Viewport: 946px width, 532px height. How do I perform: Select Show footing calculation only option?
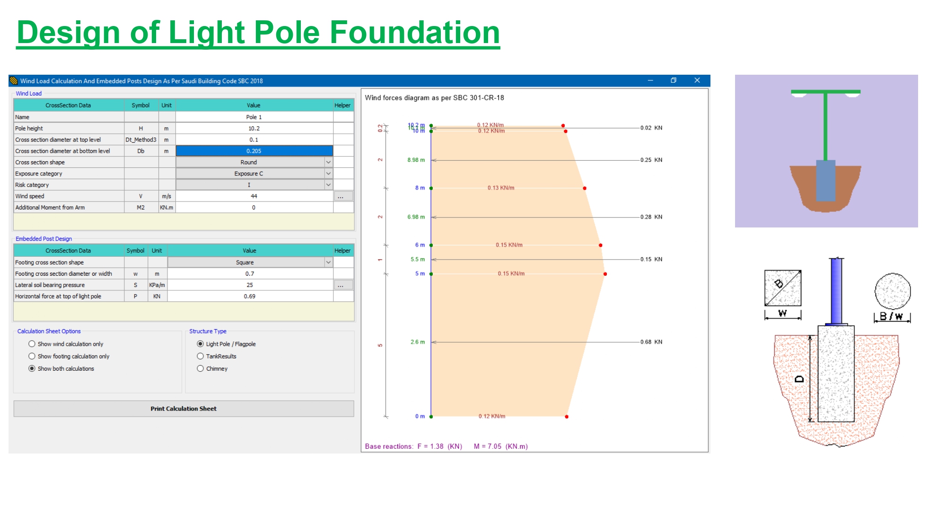click(x=32, y=356)
